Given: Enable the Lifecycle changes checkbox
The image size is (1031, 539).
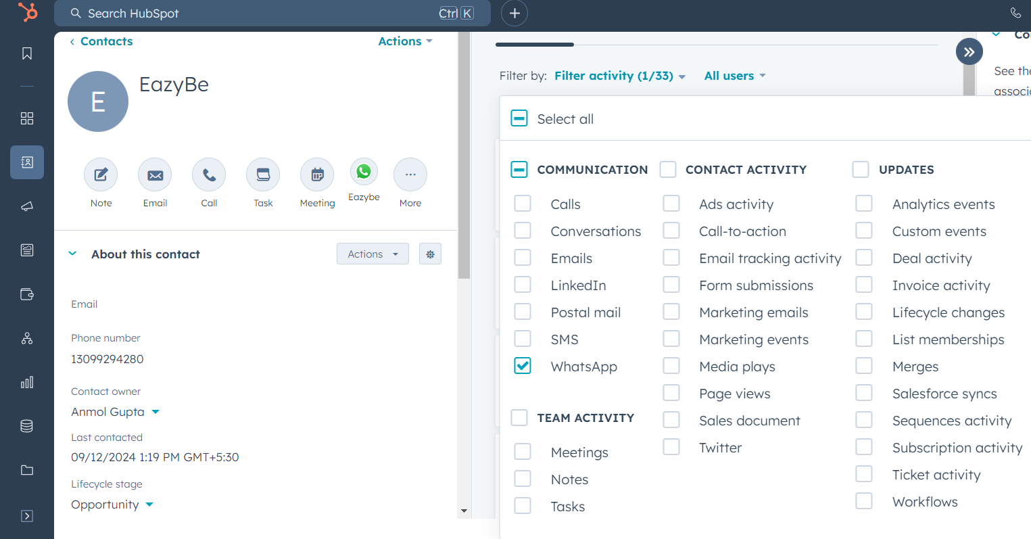Looking at the screenshot, I should pyautogui.click(x=864, y=312).
